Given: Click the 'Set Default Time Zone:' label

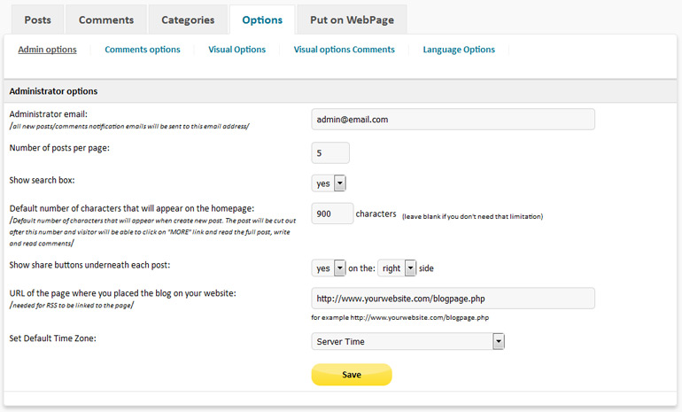Looking at the screenshot, I should click(x=52, y=338).
